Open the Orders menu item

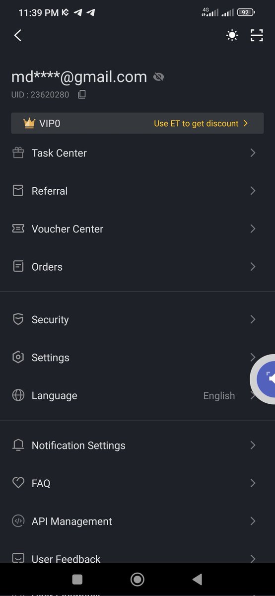click(x=137, y=267)
